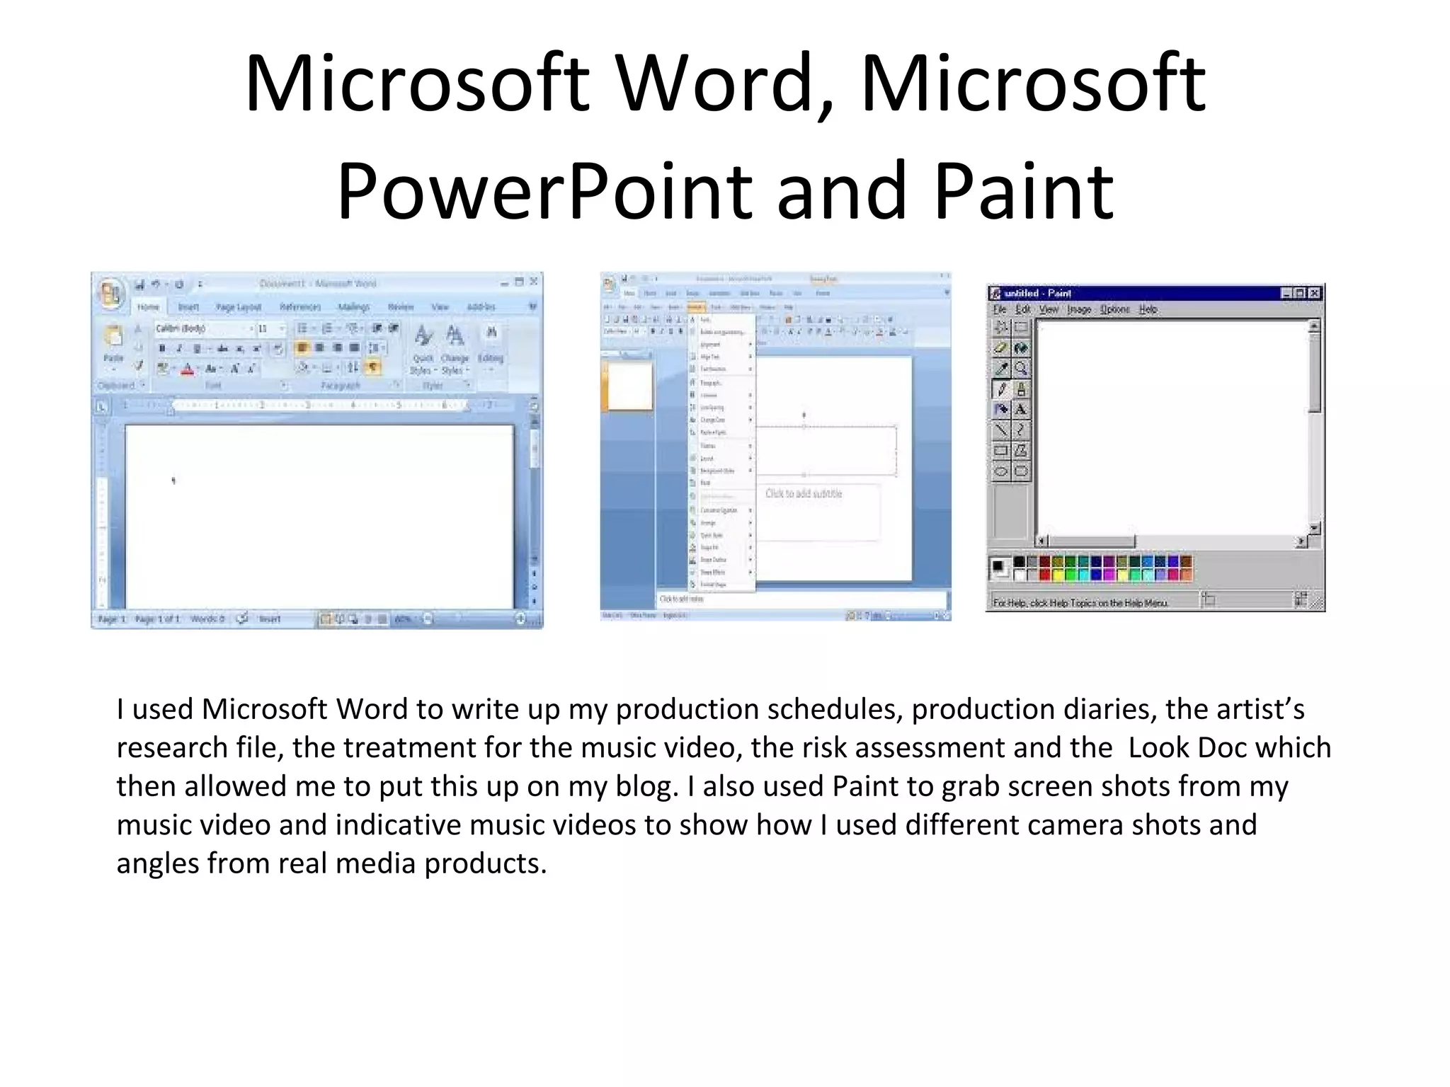Expand the Styles dialog launcher in Word
Image resolution: width=1450 pixels, height=1087 pixels.
[x=468, y=386]
